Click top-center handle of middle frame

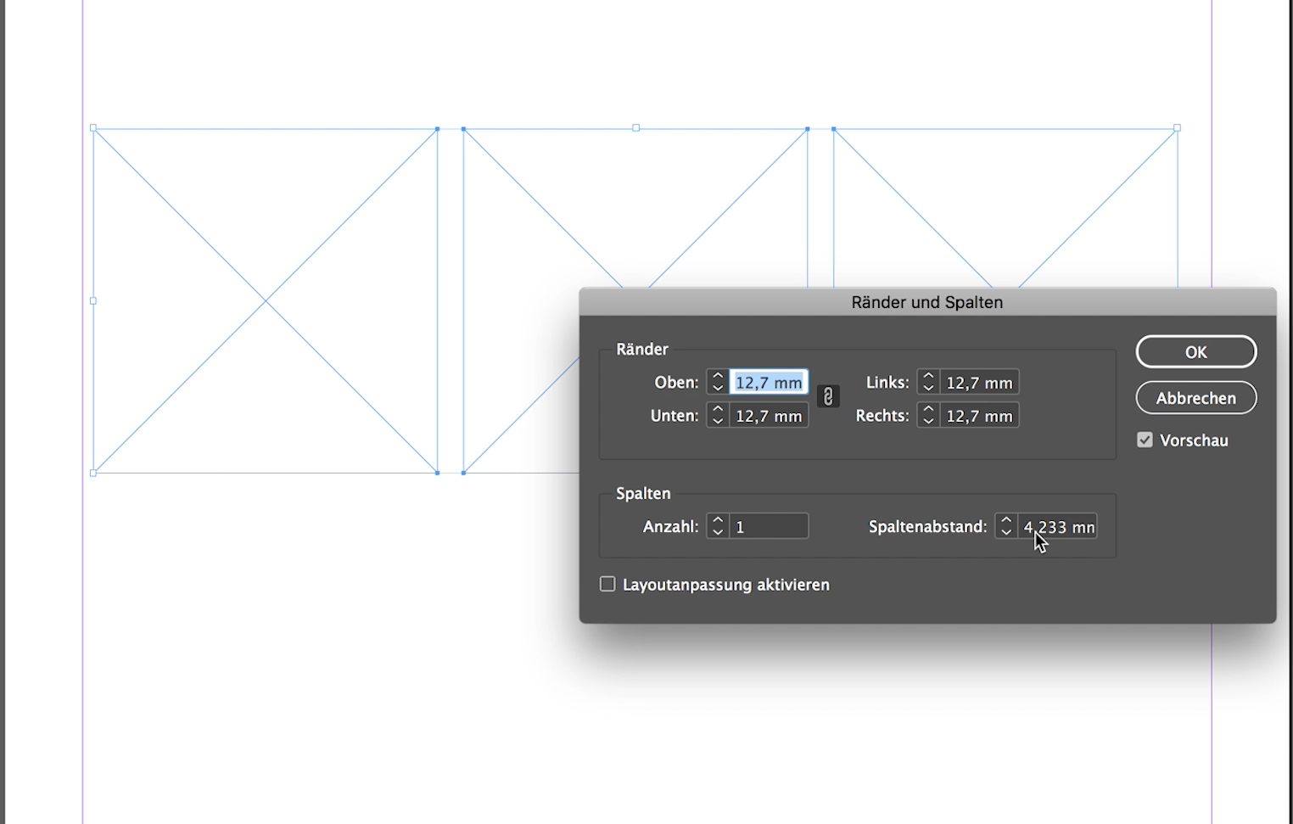pyautogui.click(x=635, y=128)
